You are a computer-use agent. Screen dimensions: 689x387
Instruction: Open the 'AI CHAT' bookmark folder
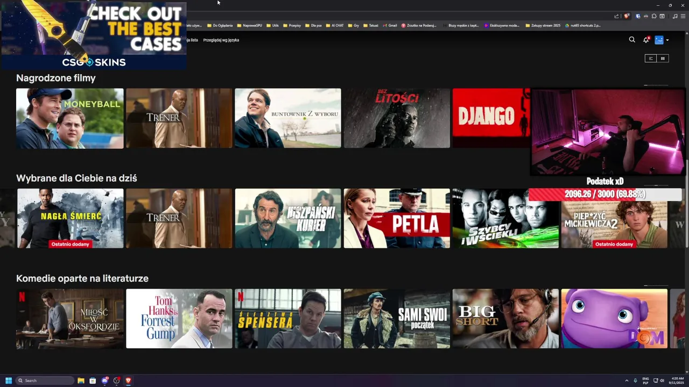tap(335, 25)
